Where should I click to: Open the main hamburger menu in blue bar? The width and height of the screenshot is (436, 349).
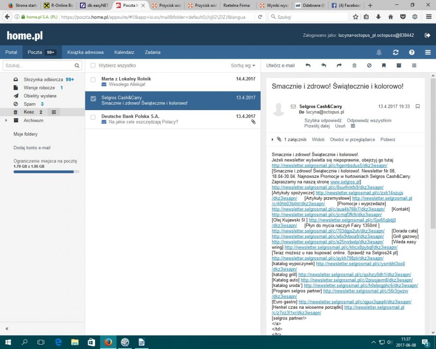[x=428, y=52]
